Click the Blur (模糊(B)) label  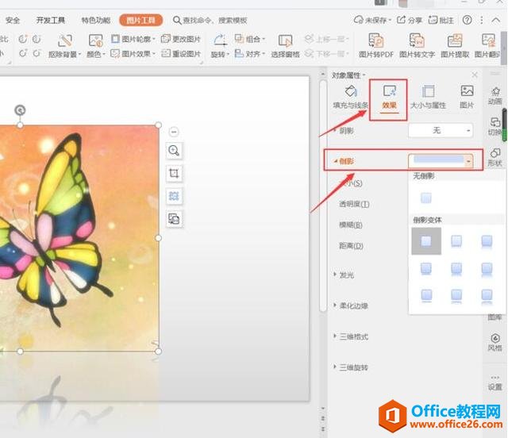351,225
